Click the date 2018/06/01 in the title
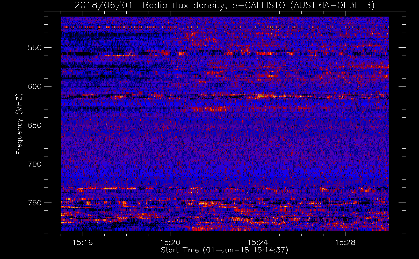 104,5
